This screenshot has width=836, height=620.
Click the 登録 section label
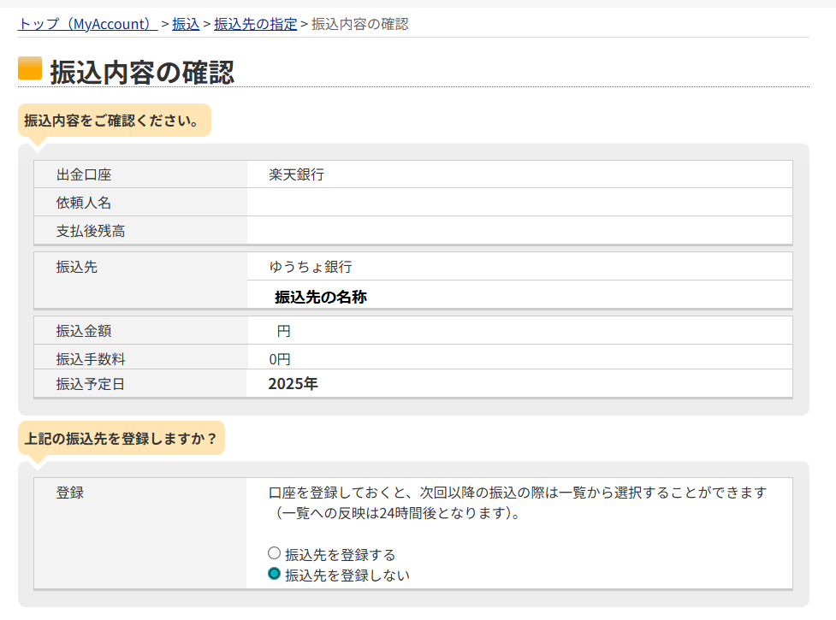coord(70,493)
